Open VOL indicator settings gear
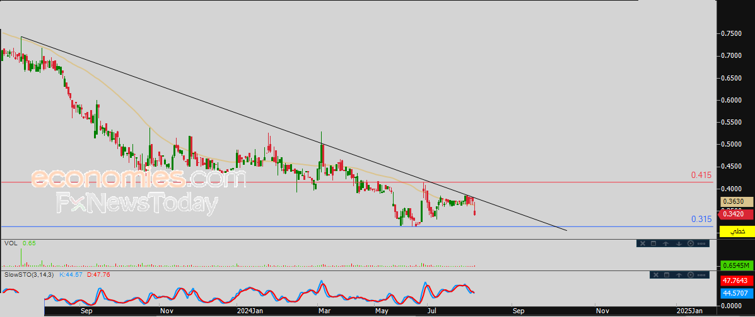Screen dimensions: 755x317 (691, 243)
